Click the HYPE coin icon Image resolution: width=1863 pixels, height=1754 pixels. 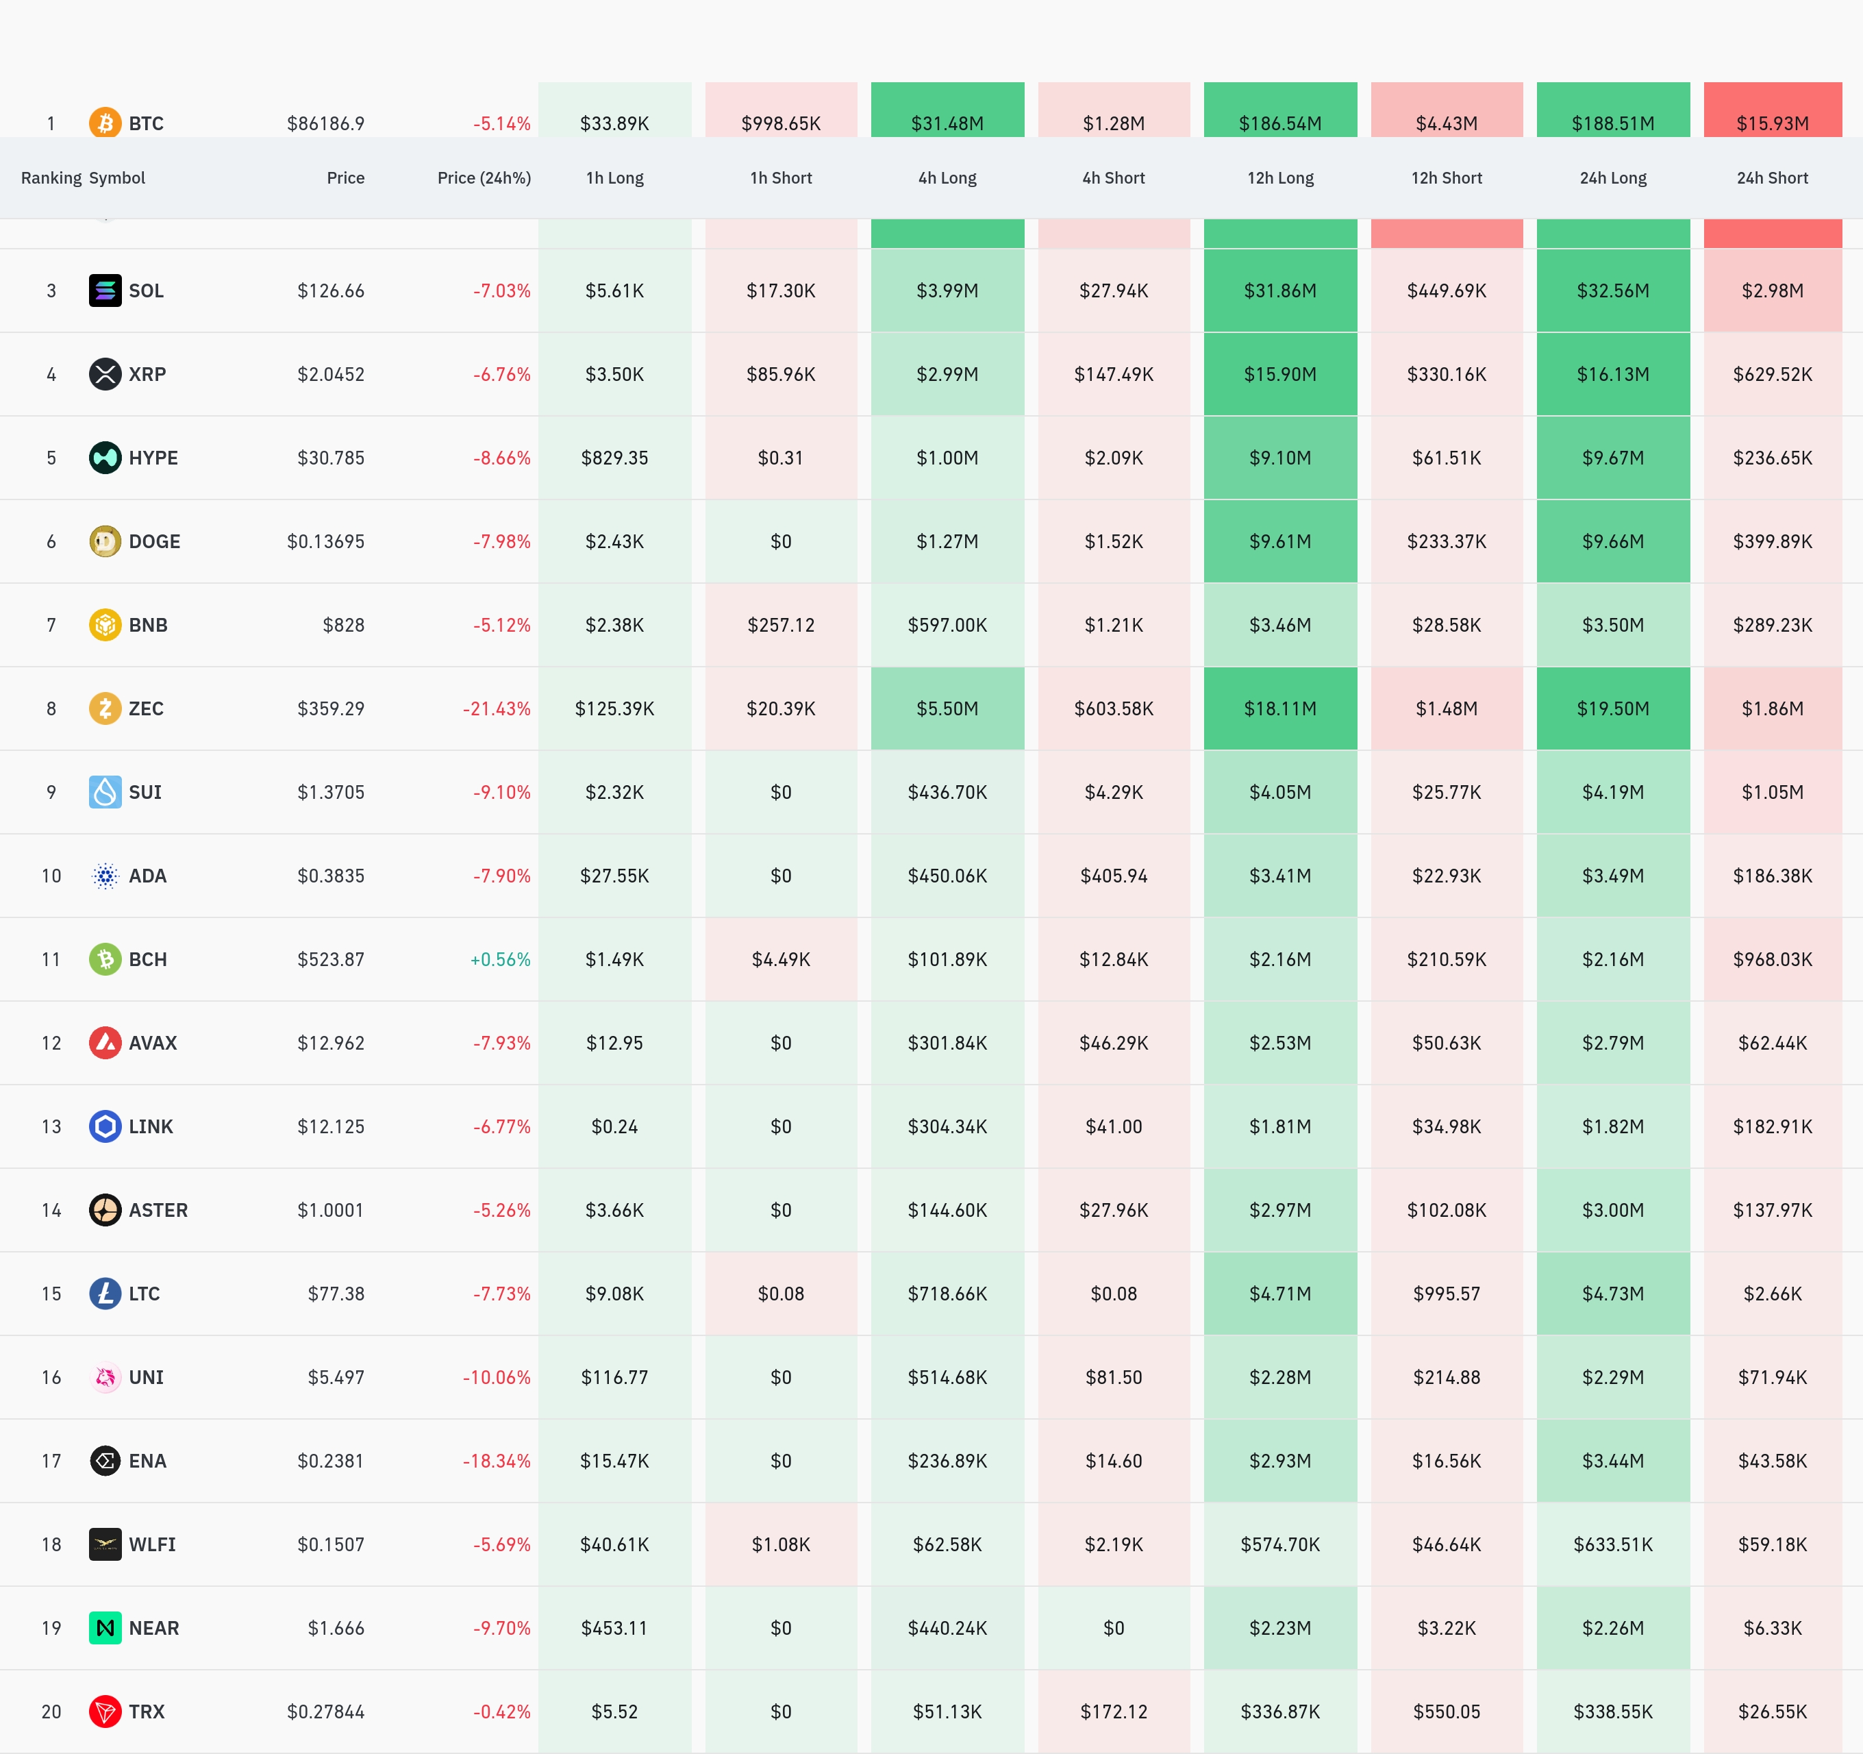(105, 458)
